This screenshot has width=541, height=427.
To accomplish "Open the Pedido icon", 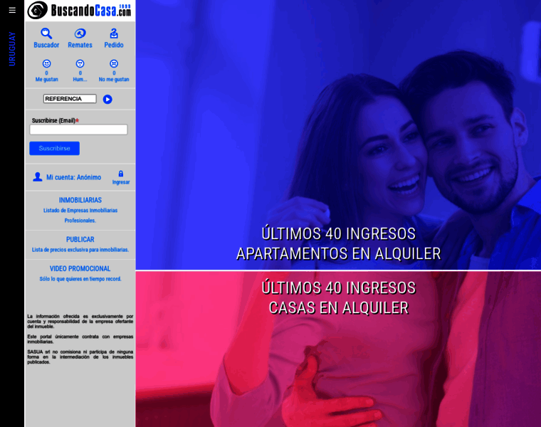I will (114, 33).
